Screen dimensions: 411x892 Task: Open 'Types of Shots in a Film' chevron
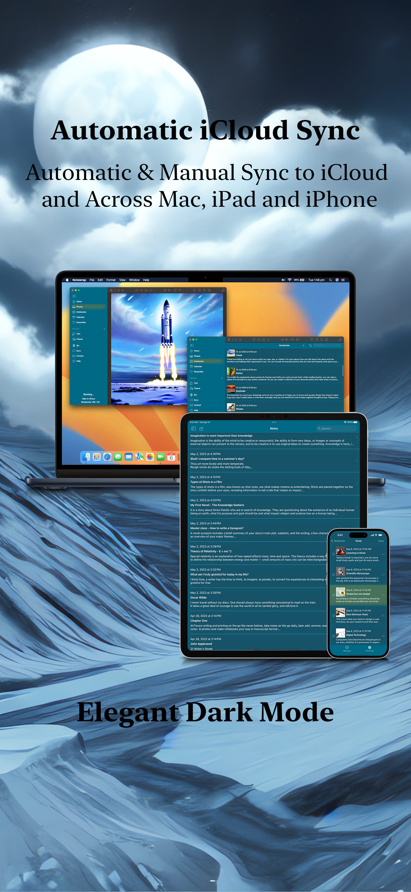pyautogui.click(x=357, y=483)
